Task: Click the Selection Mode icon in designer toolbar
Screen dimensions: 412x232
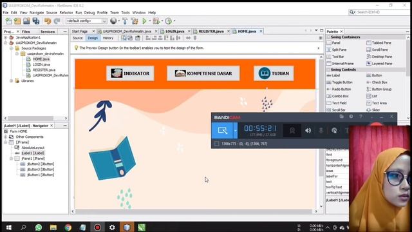Action: [124, 38]
